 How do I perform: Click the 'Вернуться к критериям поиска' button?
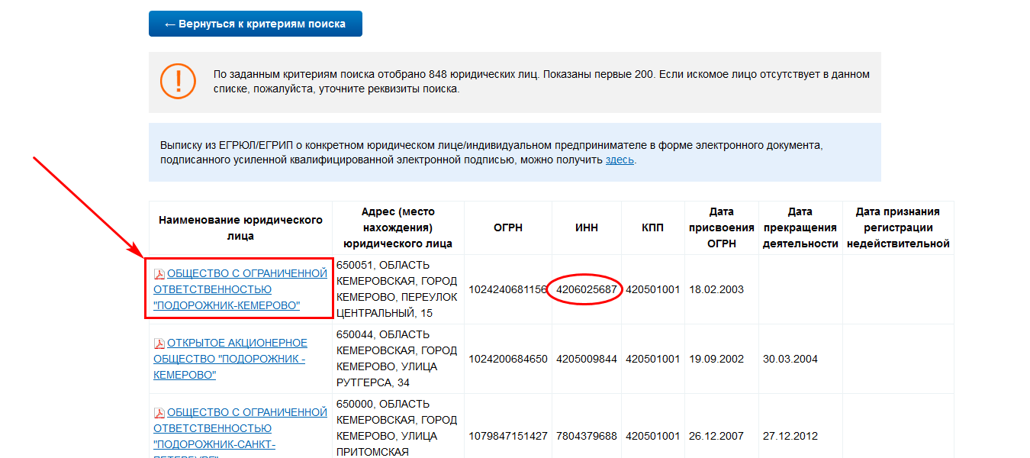tap(255, 24)
